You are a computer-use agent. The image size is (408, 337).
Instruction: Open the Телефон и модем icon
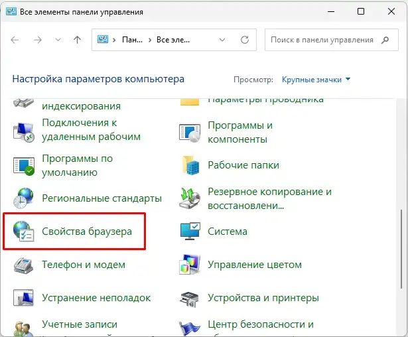point(23,265)
